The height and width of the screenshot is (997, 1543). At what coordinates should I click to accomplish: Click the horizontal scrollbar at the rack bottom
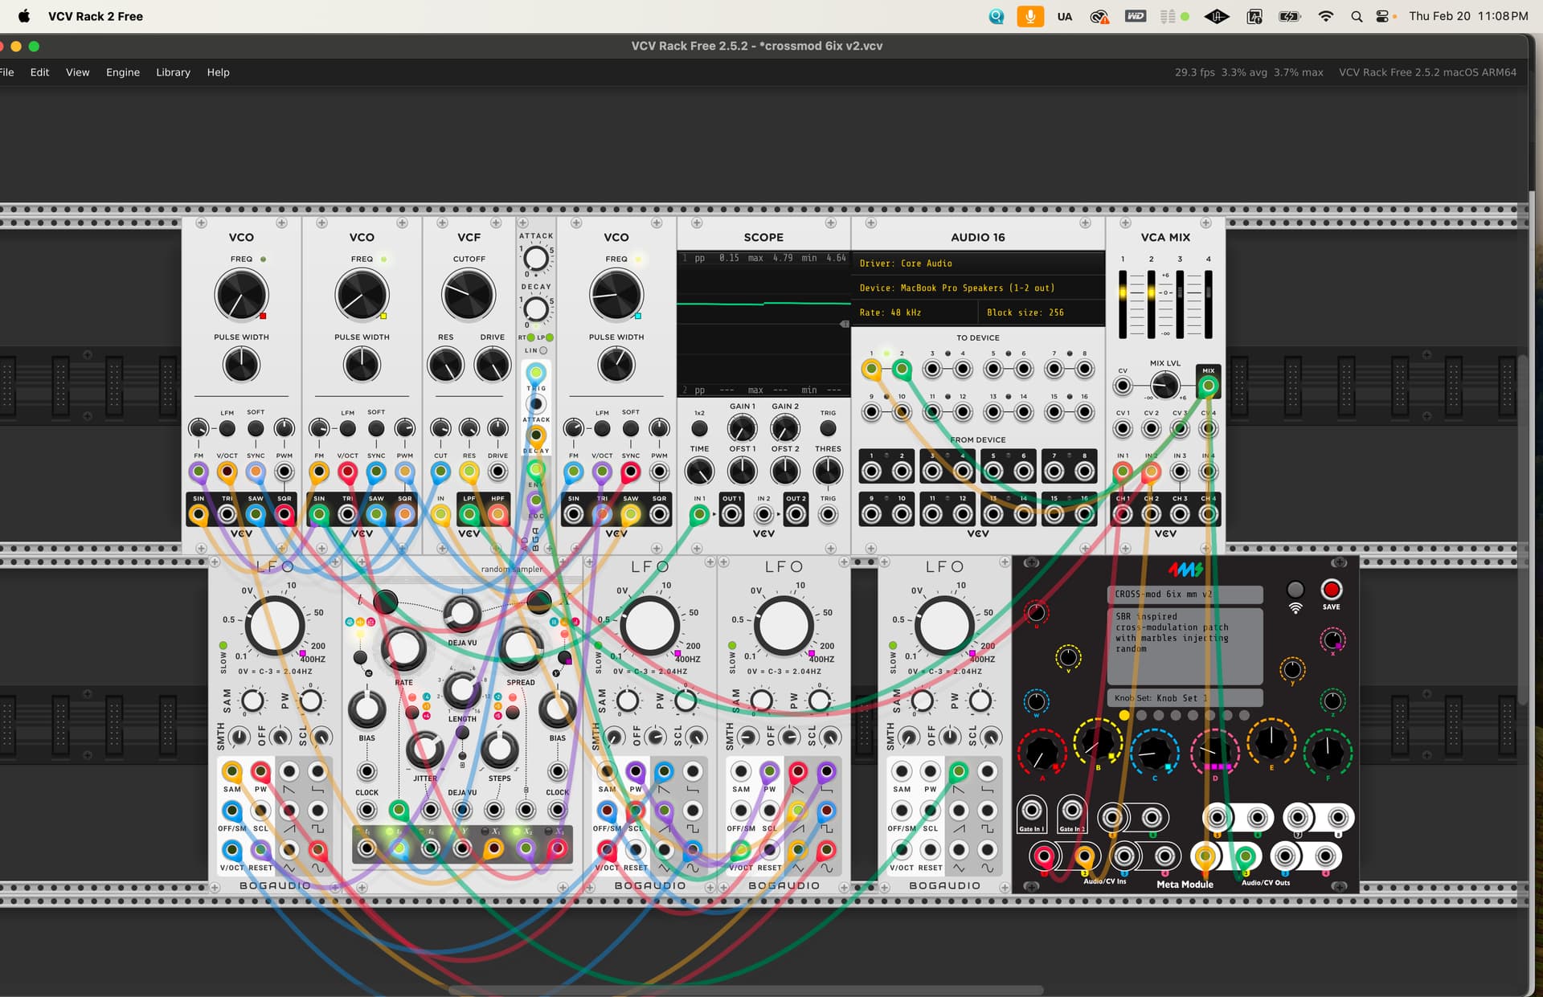coord(745,990)
